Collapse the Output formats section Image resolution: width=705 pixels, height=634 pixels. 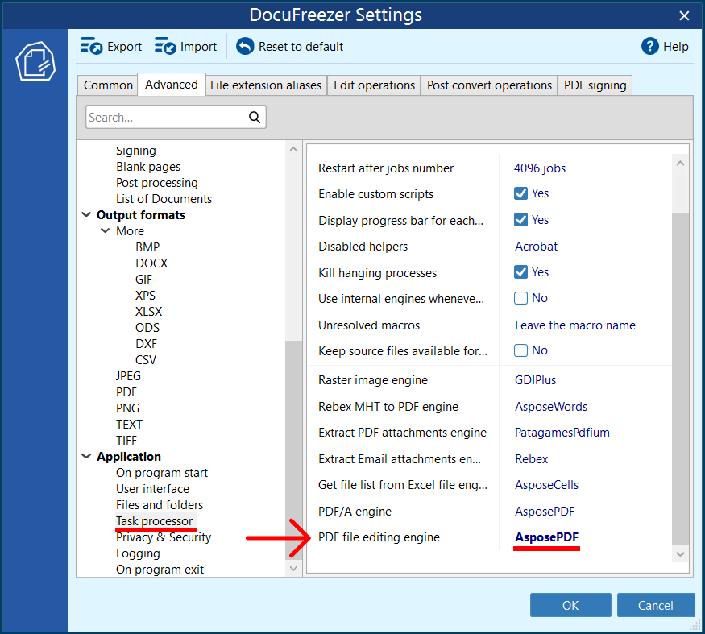86,214
